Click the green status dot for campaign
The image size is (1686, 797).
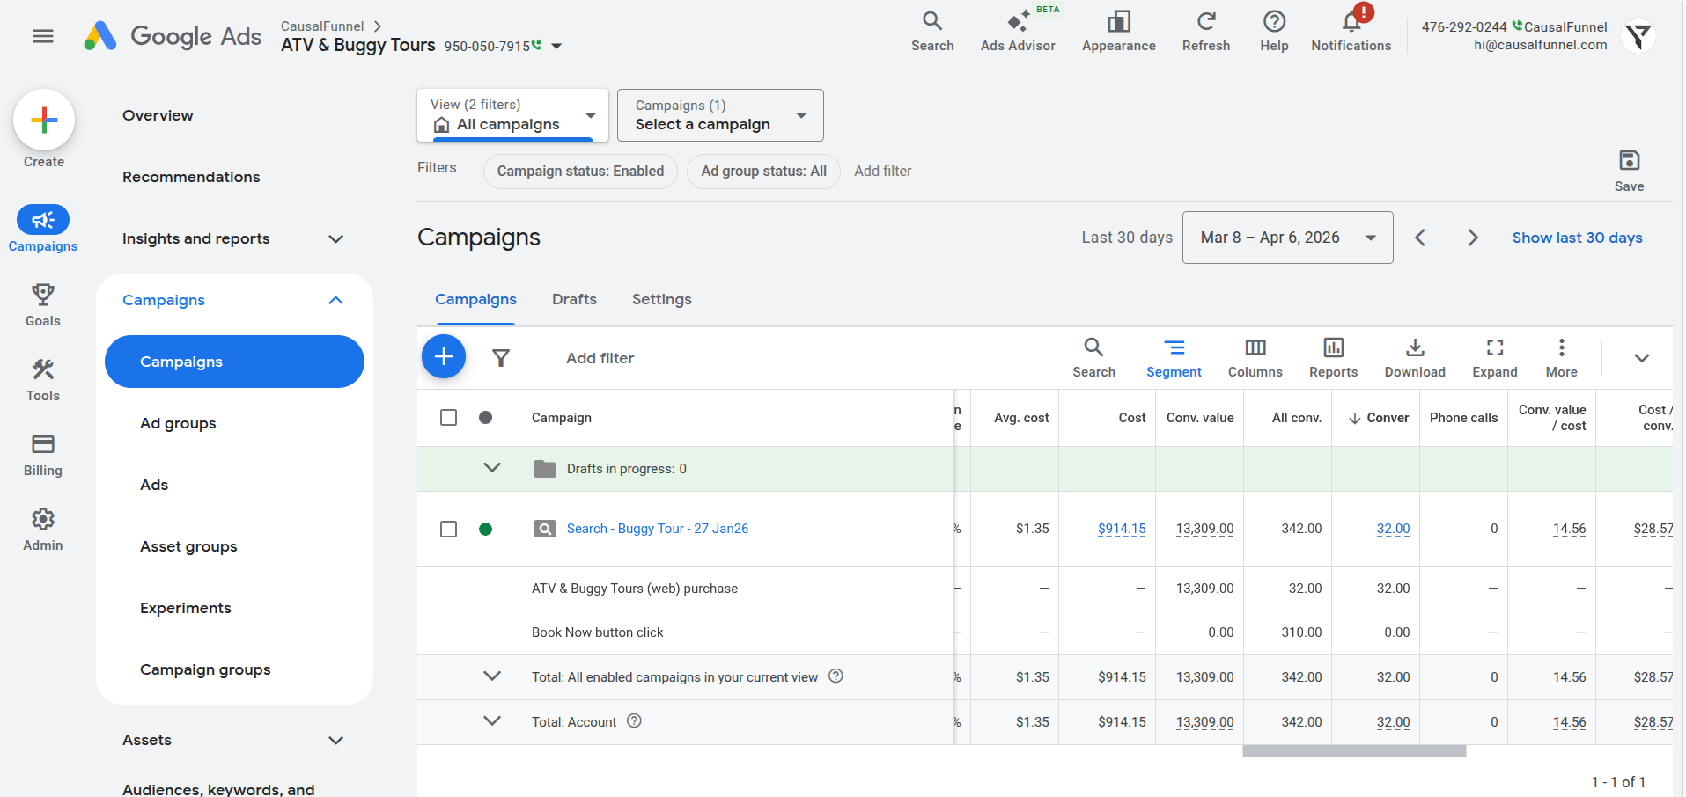coord(485,529)
